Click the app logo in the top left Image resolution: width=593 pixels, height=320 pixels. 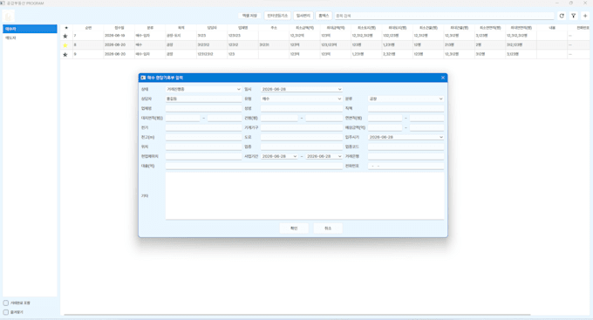(9, 17)
